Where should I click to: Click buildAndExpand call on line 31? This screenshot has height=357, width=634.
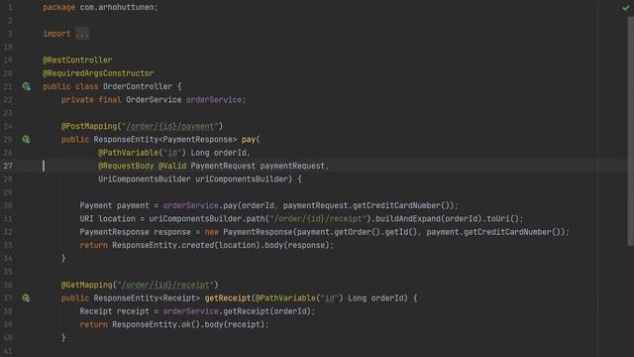click(x=408, y=218)
